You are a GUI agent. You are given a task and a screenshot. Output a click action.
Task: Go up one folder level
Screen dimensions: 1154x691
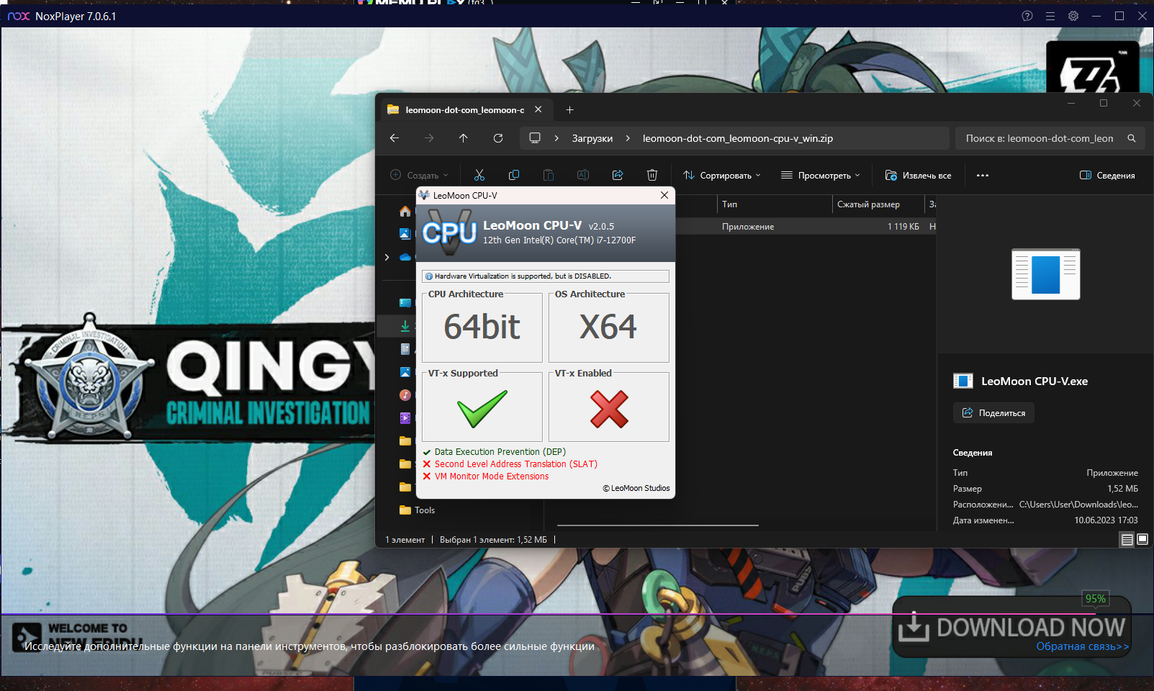[464, 138]
